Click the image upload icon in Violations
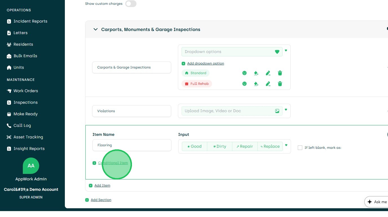Image resolution: width=388 pixels, height=217 pixels. [277, 111]
